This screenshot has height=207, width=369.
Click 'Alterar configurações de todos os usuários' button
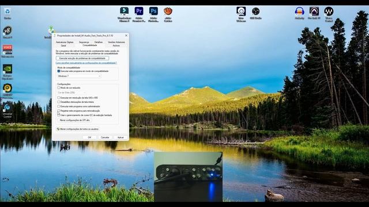click(x=78, y=129)
